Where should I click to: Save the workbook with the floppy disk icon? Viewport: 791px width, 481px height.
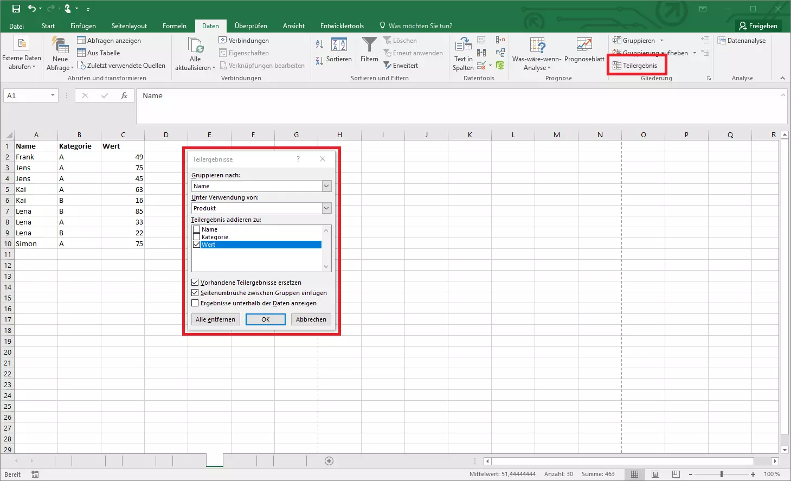(x=16, y=9)
